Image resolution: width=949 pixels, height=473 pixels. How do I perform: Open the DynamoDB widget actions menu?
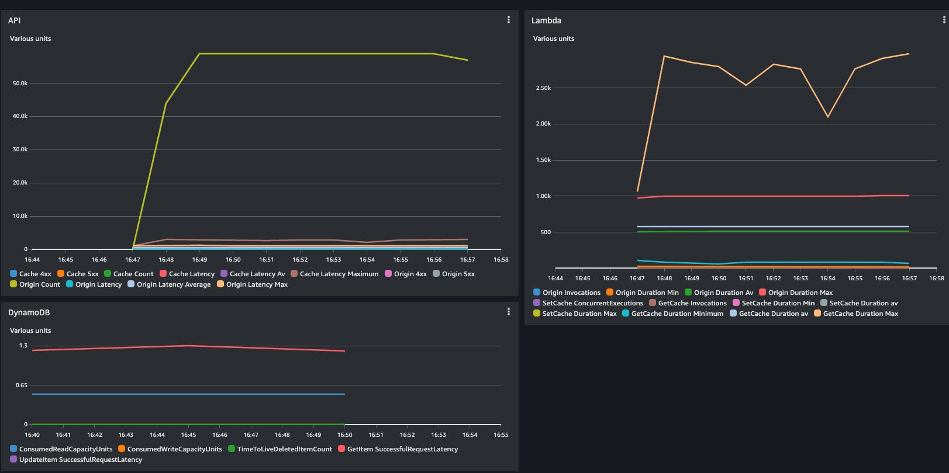coord(508,312)
